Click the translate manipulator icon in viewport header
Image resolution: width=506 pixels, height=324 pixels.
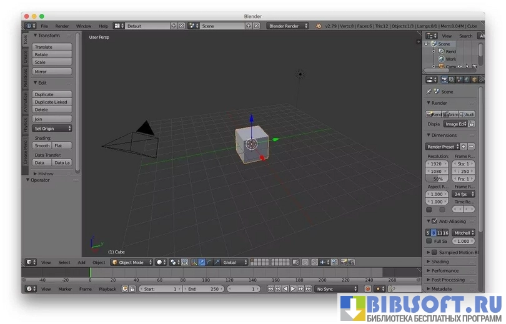[x=202, y=262]
